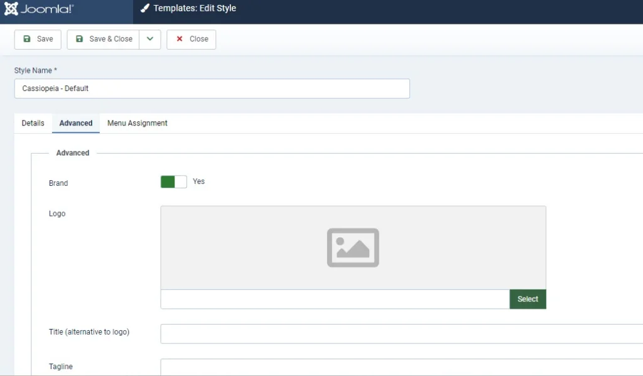
Task: Click the 'Yes' label beside Brand
Action: pos(199,181)
